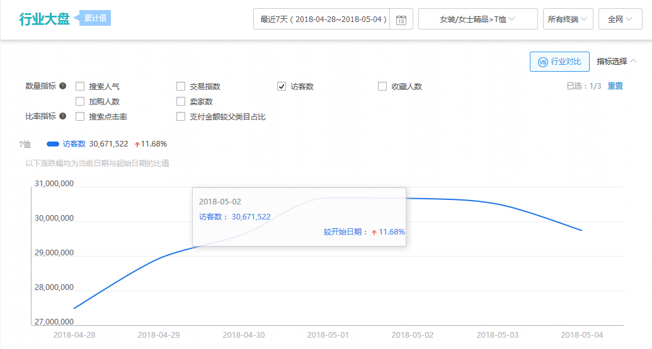Check 支付金额较父类目占比 checkbox
Viewport: 652px width, 349px height.
tap(181, 116)
